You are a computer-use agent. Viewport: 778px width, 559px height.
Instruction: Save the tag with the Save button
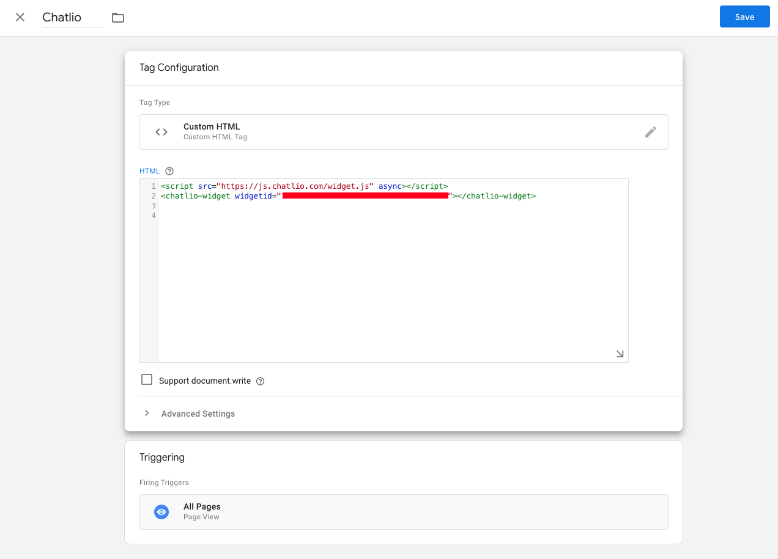pyautogui.click(x=744, y=17)
